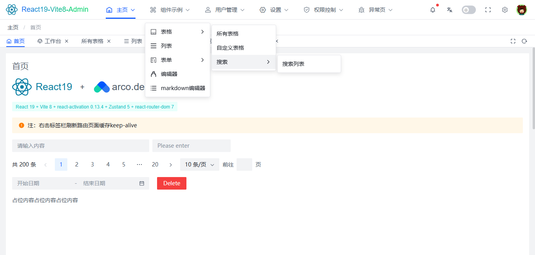The image size is (535, 255).
Task: Switch to the 工作台 tab
Action: (x=50, y=41)
